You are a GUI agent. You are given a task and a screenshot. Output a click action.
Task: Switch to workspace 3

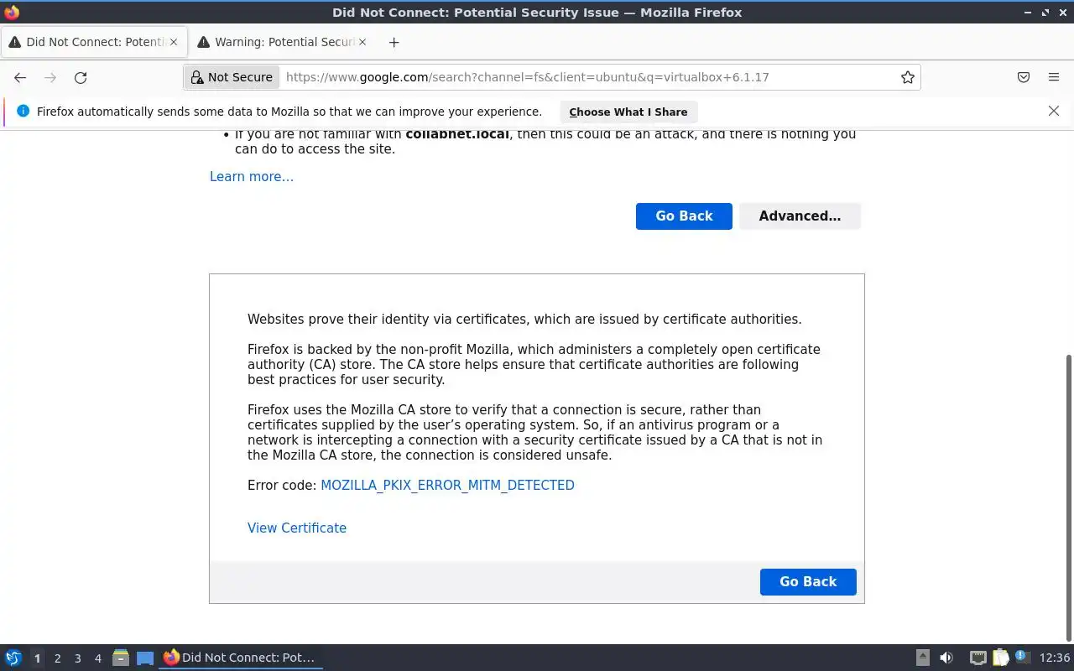77,658
